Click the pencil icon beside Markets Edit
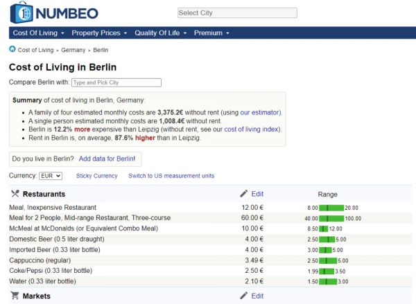 click(243, 296)
